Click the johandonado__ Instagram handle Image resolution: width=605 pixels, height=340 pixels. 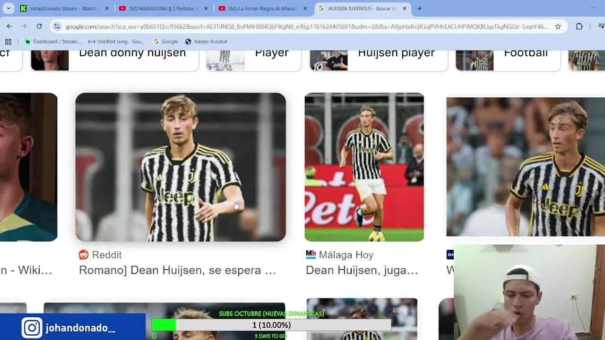[x=81, y=328]
